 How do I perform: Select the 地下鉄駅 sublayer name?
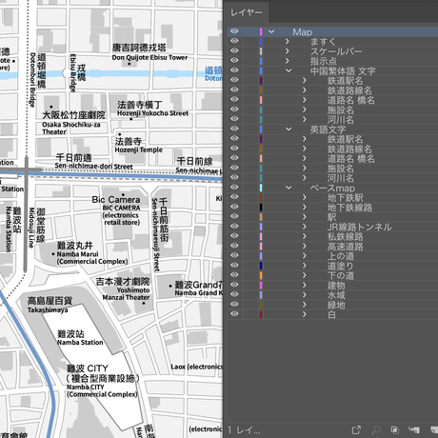tap(346, 197)
